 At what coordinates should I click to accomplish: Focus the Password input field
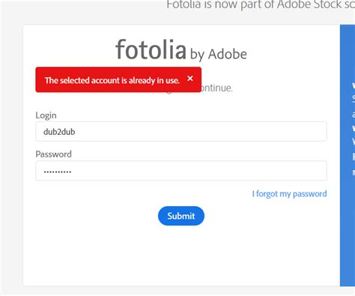(181, 171)
